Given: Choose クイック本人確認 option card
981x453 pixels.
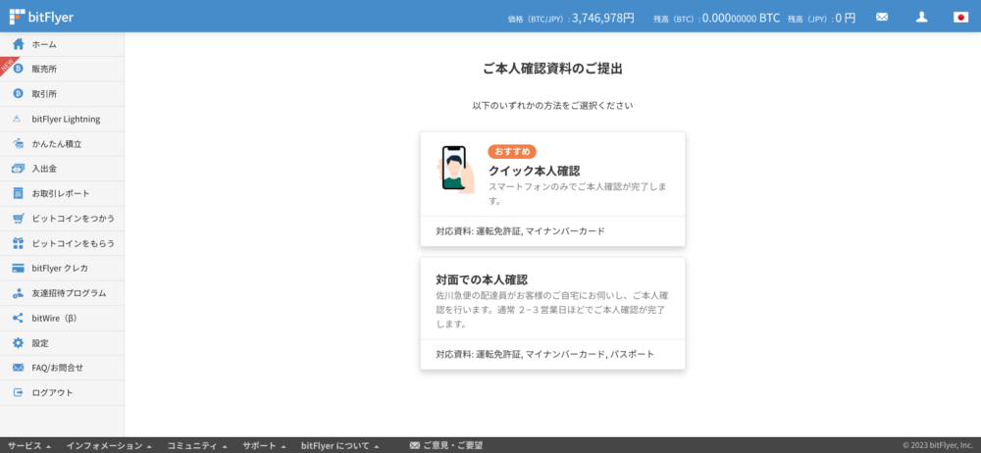Looking at the screenshot, I should 552,189.
